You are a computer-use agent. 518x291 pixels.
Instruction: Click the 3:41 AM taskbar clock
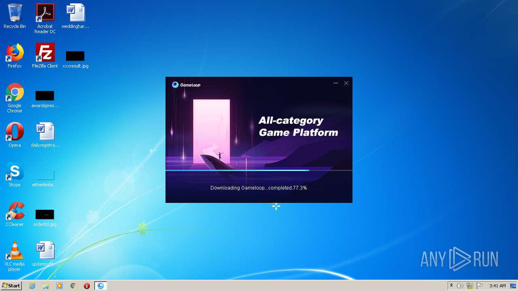[497, 286]
